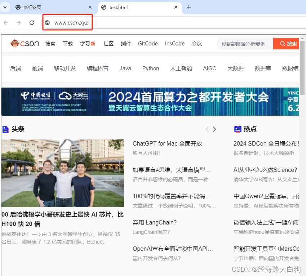Click the blue 头条 document icon

click(x=5, y=129)
